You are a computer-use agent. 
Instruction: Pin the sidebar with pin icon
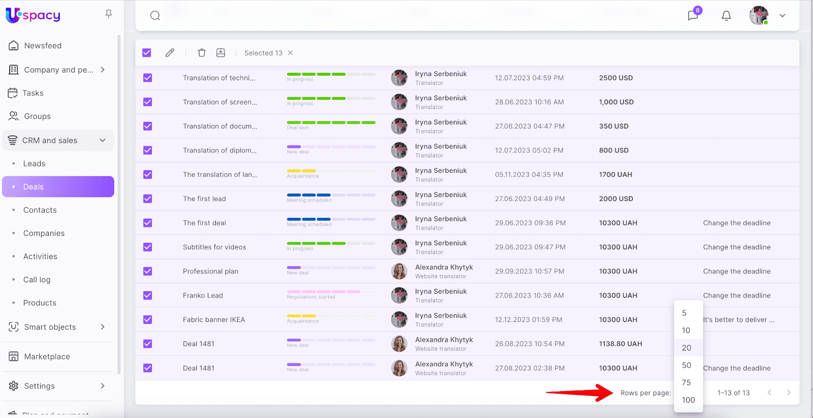click(x=108, y=14)
